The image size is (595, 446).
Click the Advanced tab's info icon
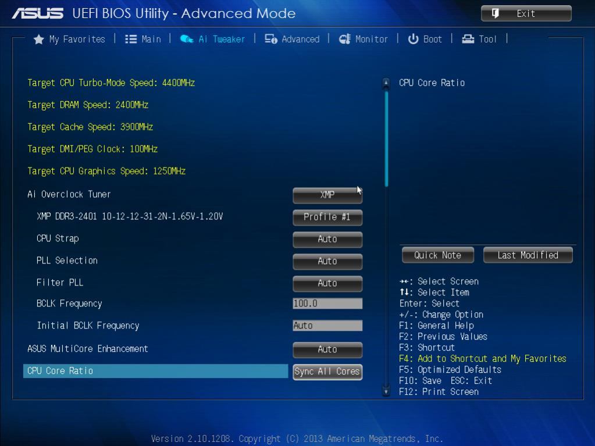tap(271, 39)
